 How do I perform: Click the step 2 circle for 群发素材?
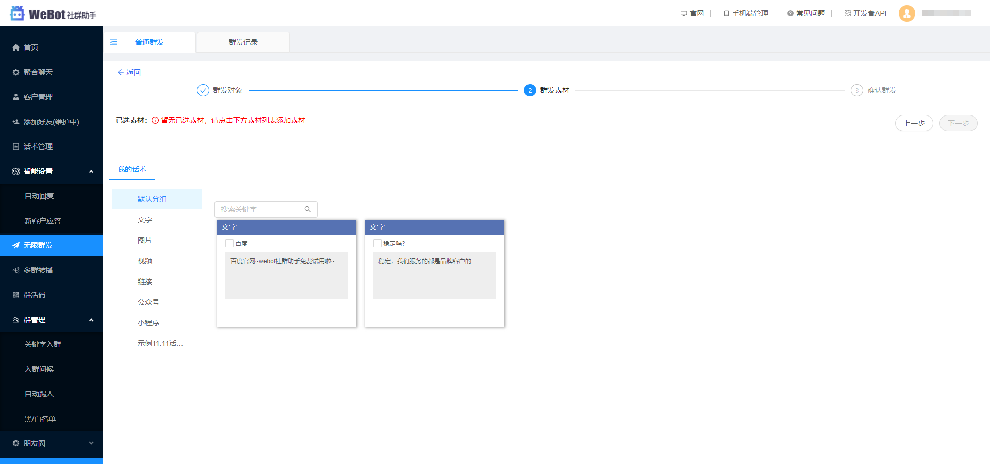click(x=530, y=90)
